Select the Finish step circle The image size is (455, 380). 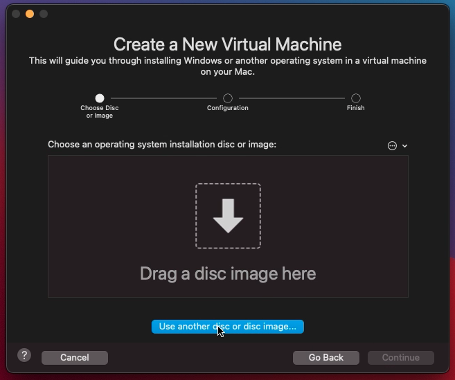tap(356, 98)
